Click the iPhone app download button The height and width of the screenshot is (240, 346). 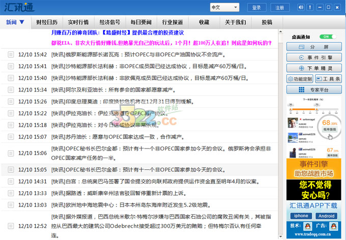click(x=300, y=216)
